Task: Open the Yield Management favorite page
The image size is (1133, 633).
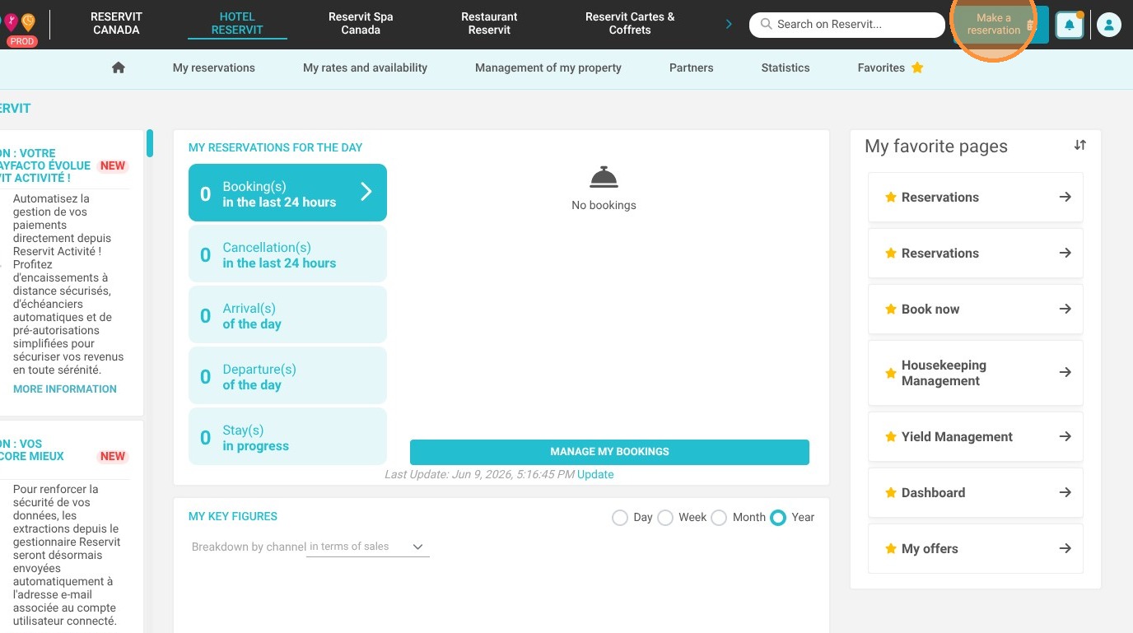Action: tap(976, 437)
